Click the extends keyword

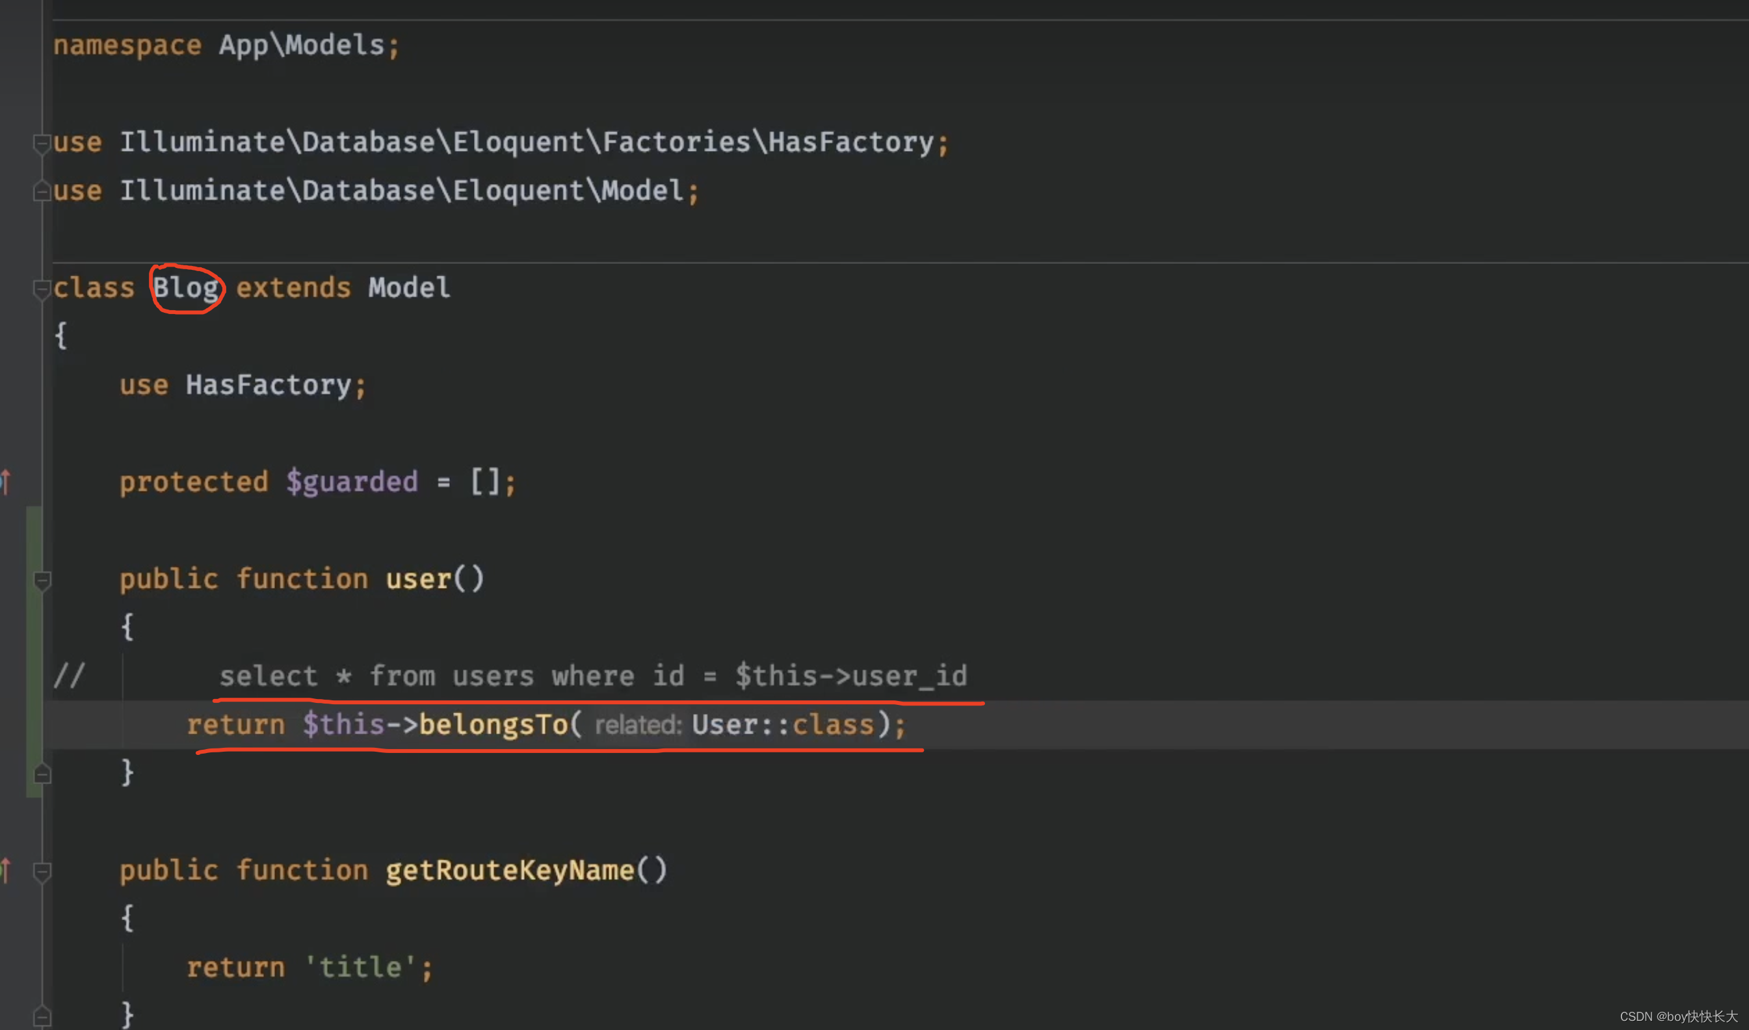pyautogui.click(x=294, y=288)
